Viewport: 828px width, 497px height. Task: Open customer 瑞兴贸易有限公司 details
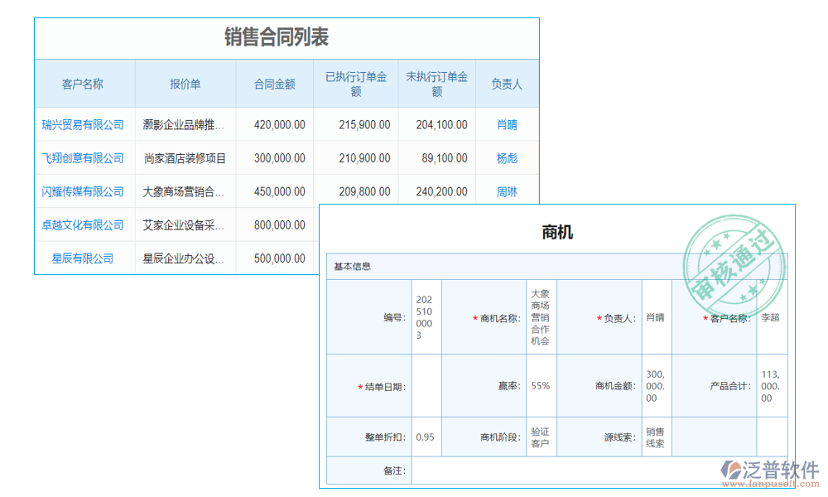(84, 124)
